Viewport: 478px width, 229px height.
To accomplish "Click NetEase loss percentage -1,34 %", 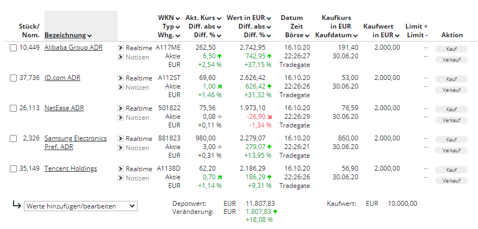I will pos(260,125).
